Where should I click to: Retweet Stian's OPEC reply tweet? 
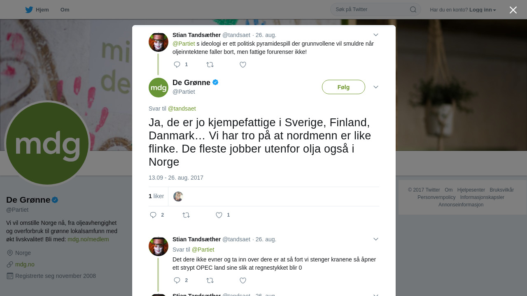[x=210, y=280]
